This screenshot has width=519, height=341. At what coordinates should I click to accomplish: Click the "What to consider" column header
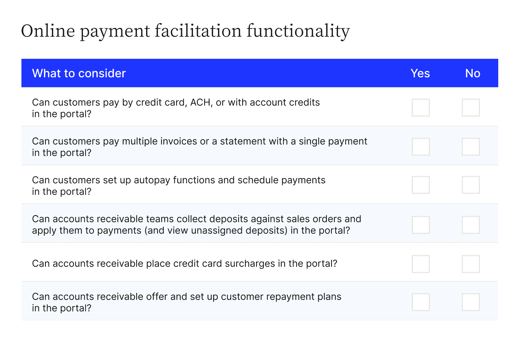[x=79, y=73]
